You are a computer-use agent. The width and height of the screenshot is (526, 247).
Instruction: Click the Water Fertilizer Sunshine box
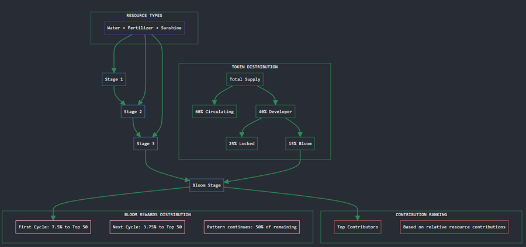[x=144, y=28]
